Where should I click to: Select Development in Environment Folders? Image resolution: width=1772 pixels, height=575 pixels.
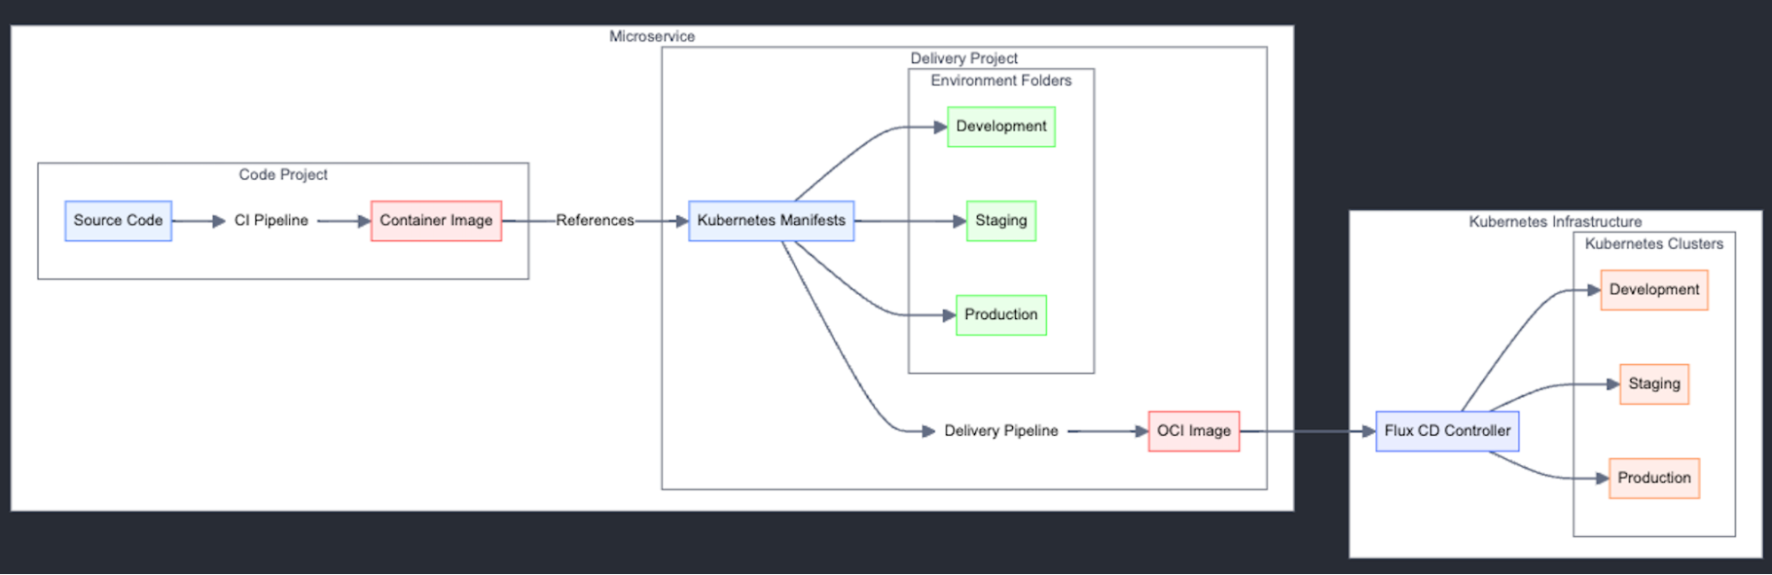coord(1001,127)
